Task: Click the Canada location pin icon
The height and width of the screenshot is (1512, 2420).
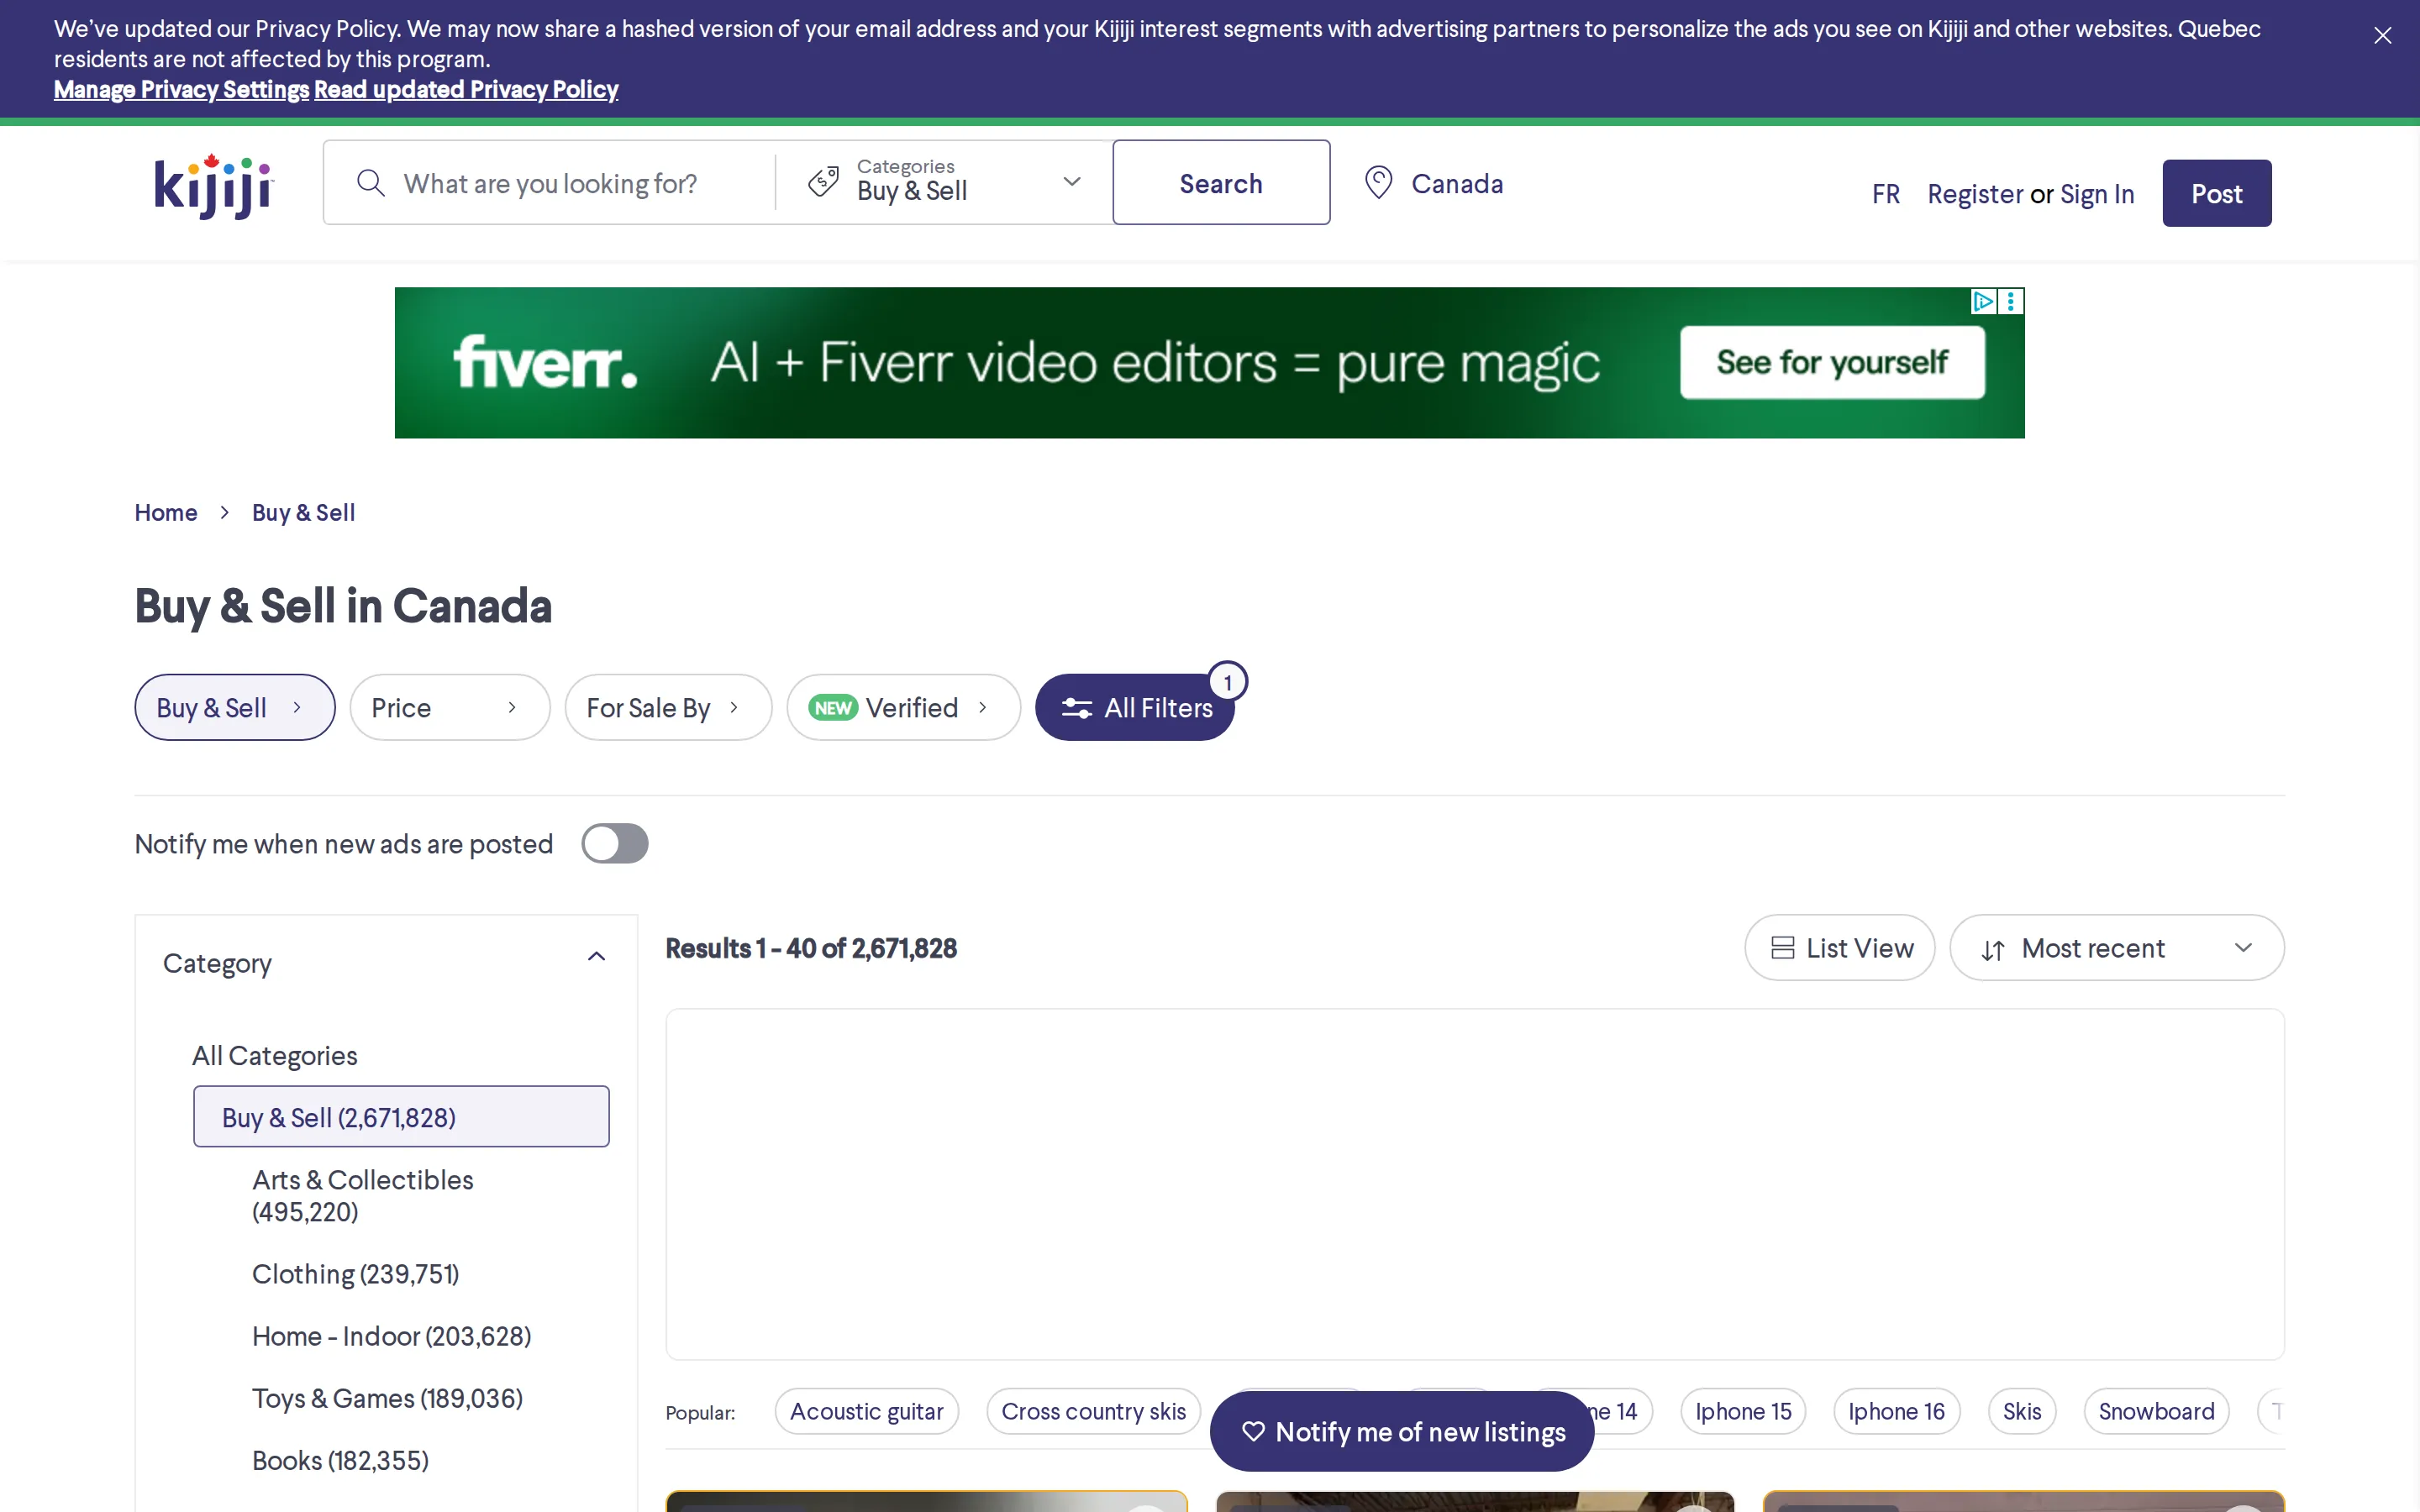Action: 1379,183
